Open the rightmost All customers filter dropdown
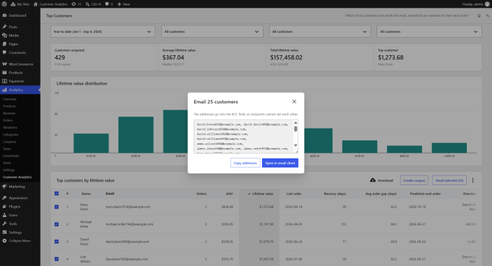Viewport: 492px width, 266px height. [x=429, y=31]
